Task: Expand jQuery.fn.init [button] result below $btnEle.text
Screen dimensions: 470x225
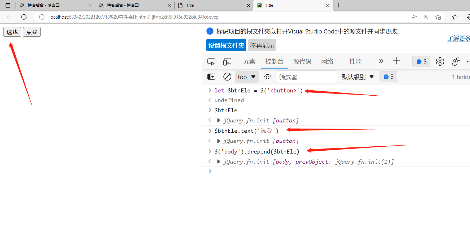Action: coord(219,141)
